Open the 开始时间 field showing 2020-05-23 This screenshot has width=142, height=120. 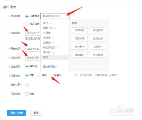[x=33, y=49]
